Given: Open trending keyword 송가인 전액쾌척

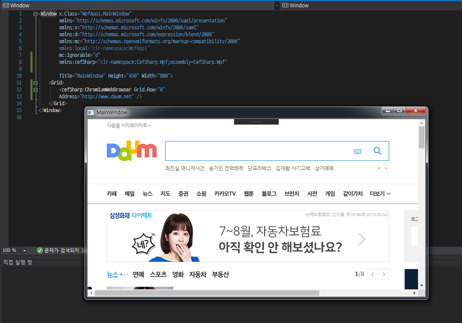Looking at the screenshot, I should [x=226, y=168].
